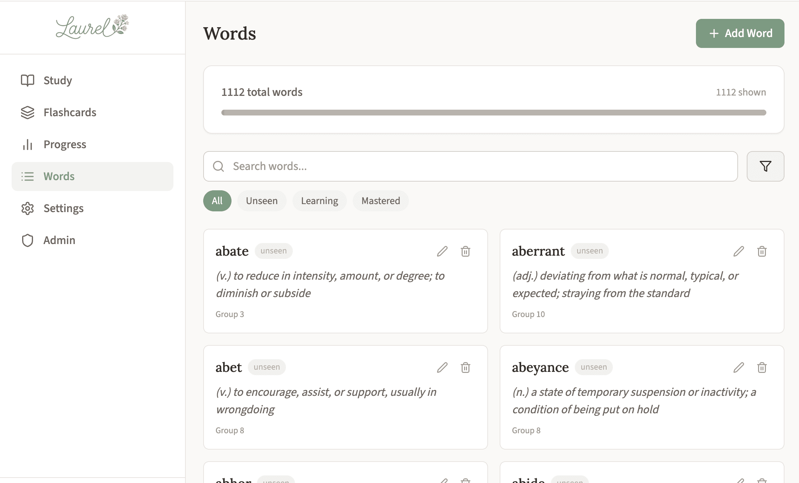Click the pencil edit icon for abate
Viewport: 799px width, 483px height.
click(442, 251)
